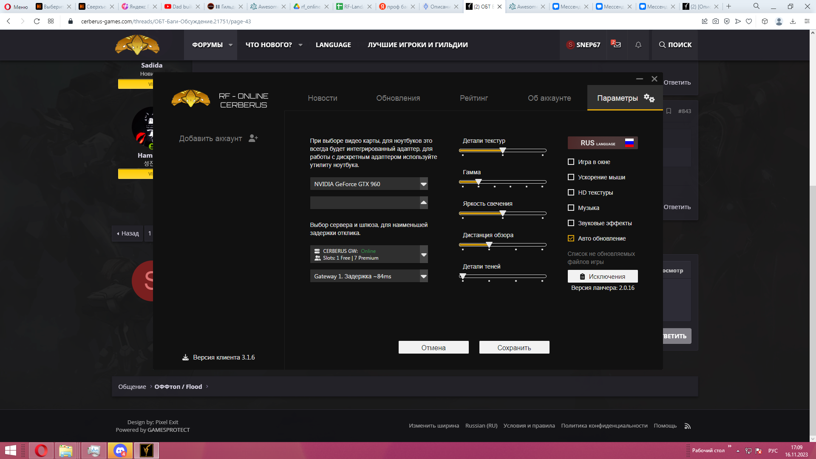Screen dimensions: 816x459
Task: Switch to the Обновления tab
Action: click(x=398, y=98)
